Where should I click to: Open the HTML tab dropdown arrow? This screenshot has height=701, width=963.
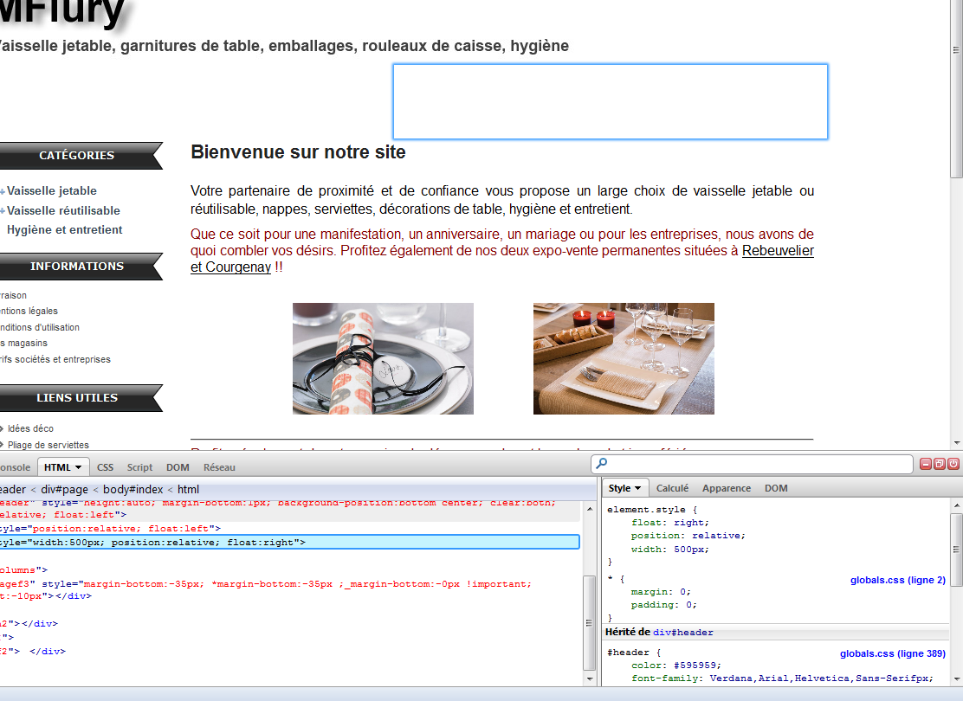pyautogui.click(x=79, y=467)
